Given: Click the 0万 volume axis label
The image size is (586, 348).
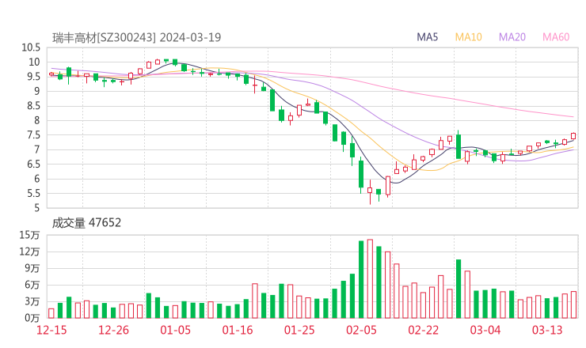Looking at the screenshot, I should point(32,318).
